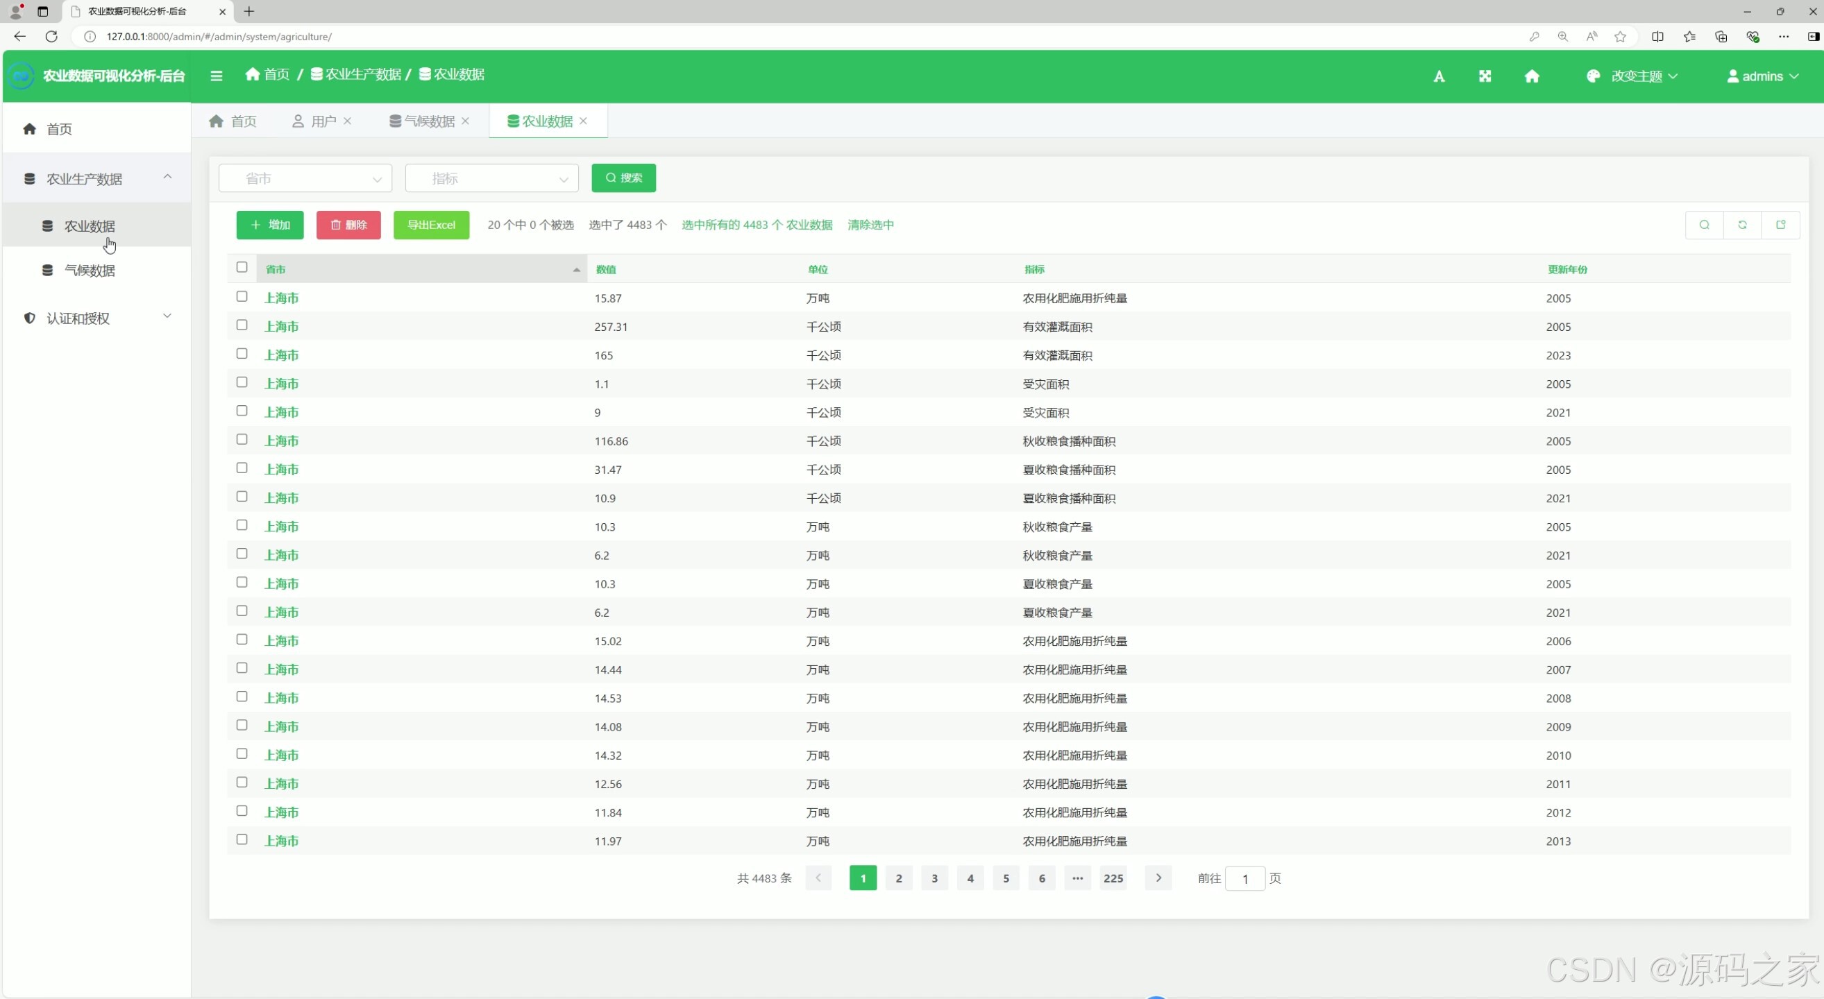Open 气候数据 in the sidebar
1824x999 pixels.
90,271
